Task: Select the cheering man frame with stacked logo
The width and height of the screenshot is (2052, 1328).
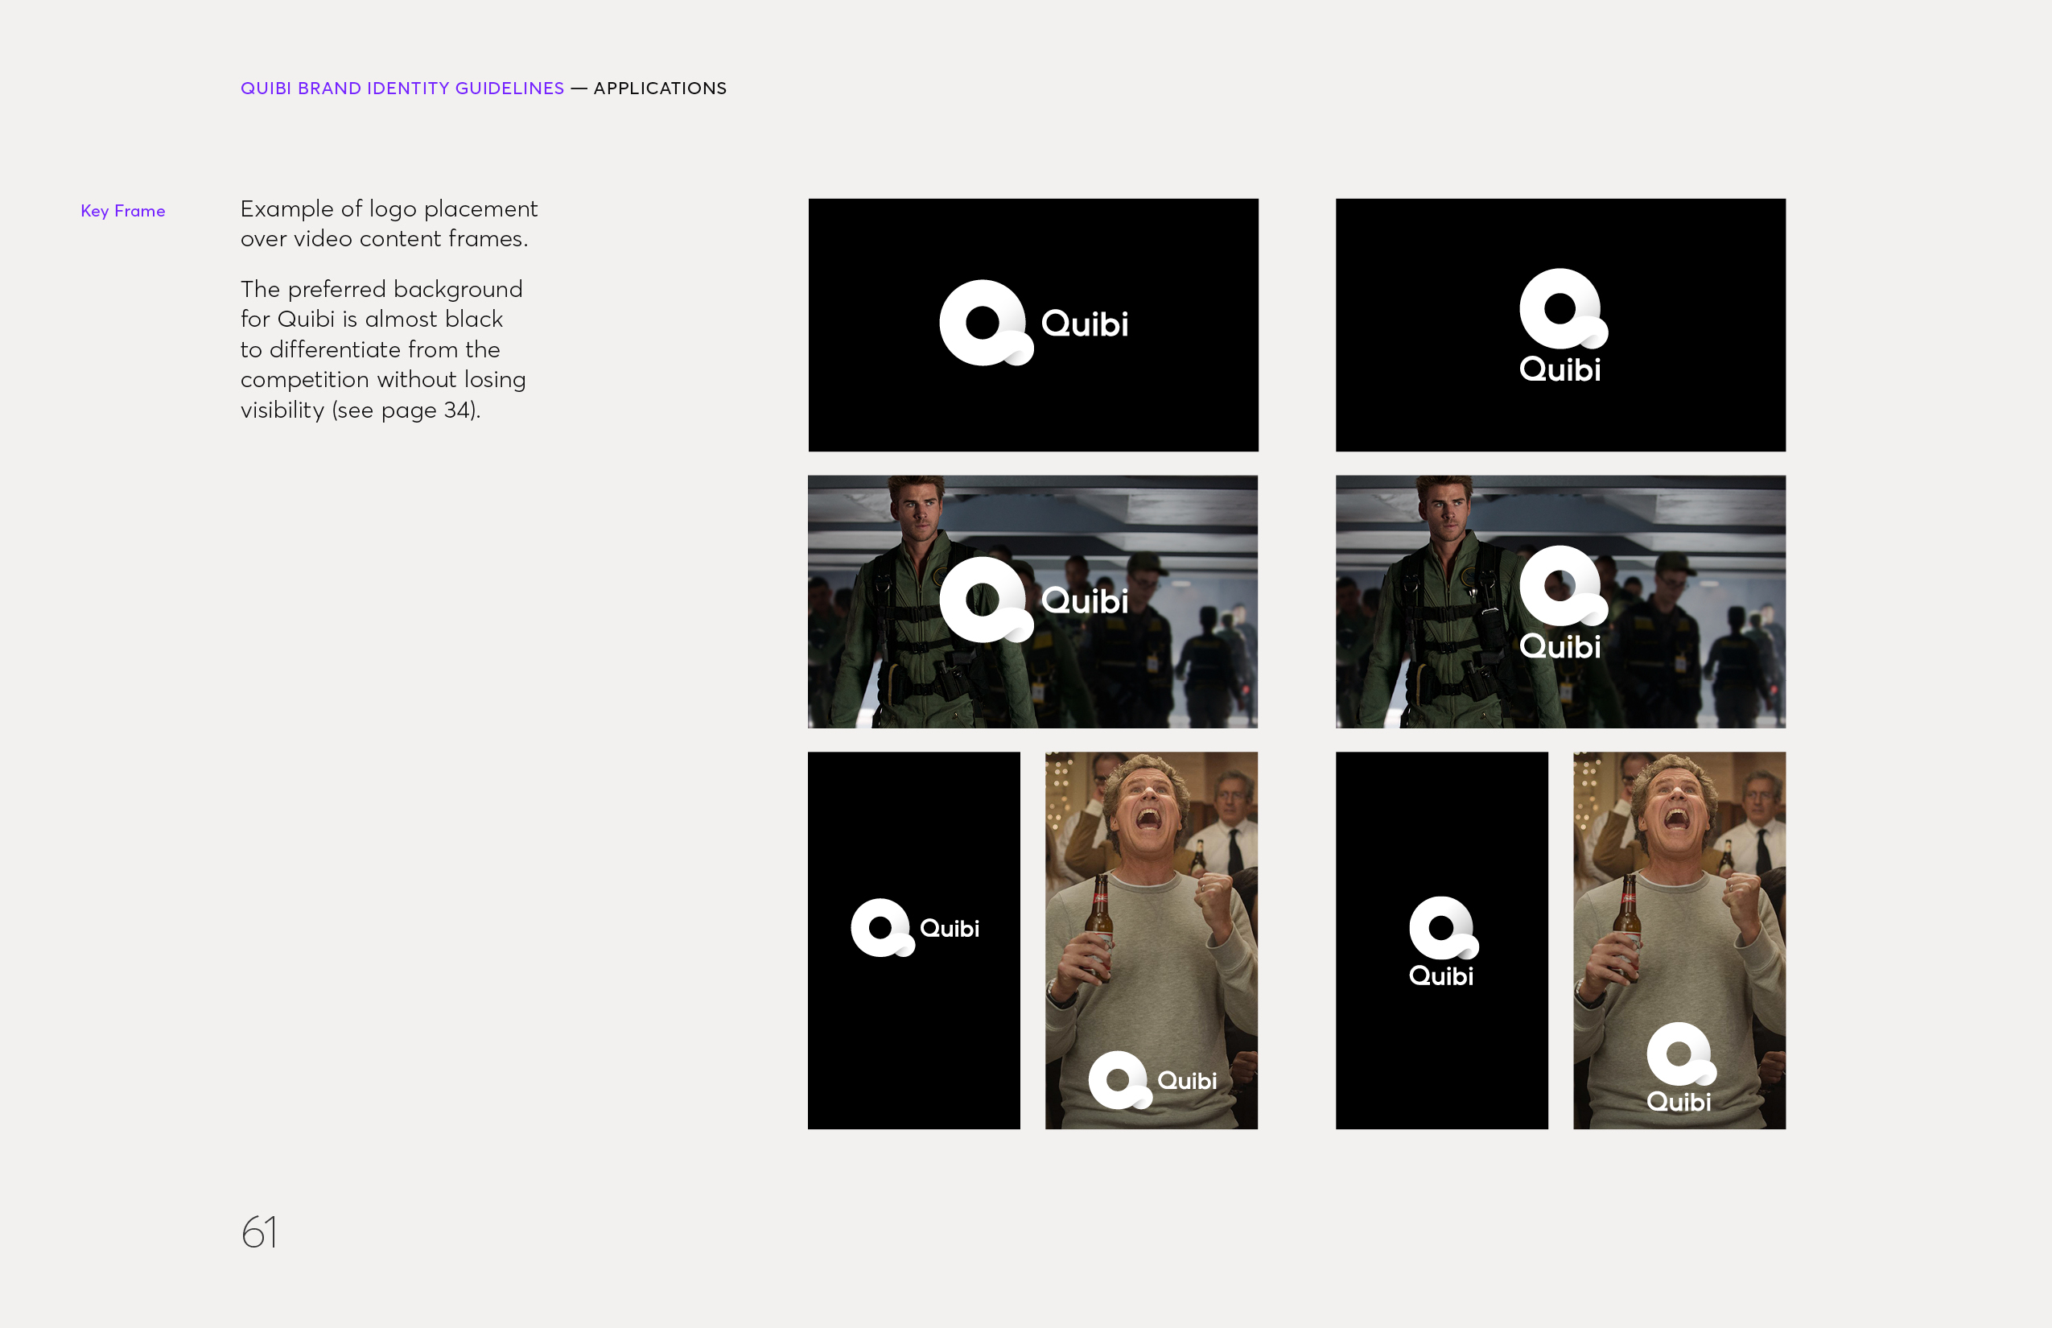Action: [1679, 941]
